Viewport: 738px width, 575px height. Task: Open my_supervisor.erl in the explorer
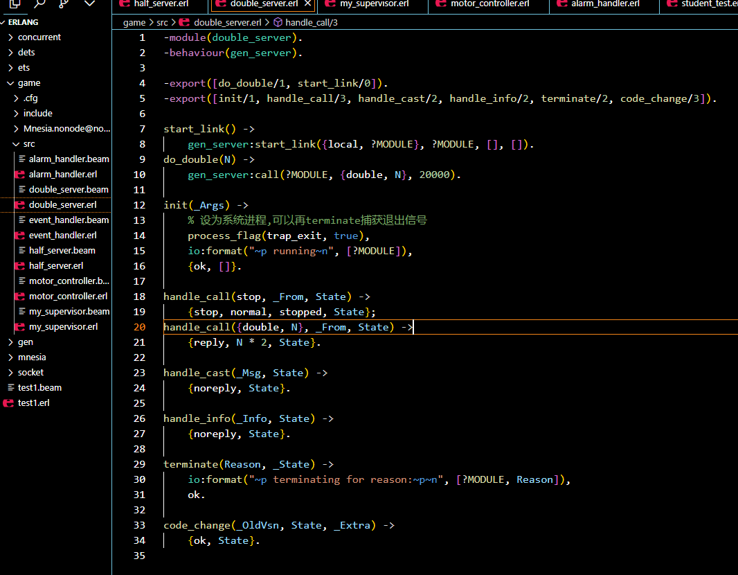click(x=55, y=326)
